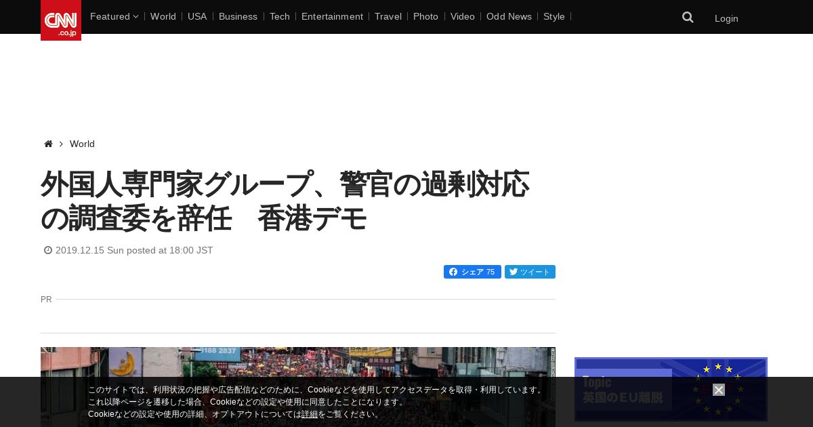Click the CNN.co.jp logo
Screen dimensions: 813x427
[61, 20]
